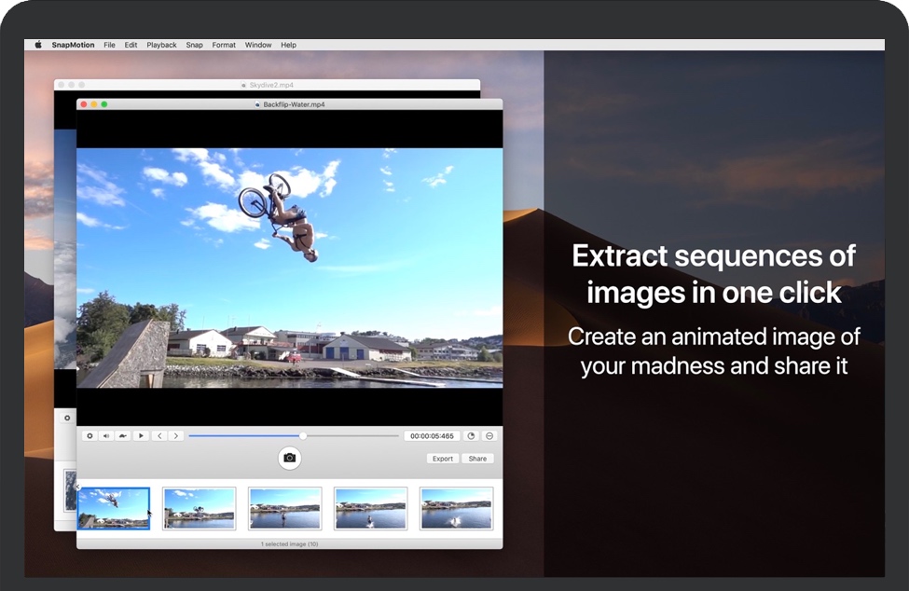Step forward one frame with the right arrow
The width and height of the screenshot is (909, 591).
[175, 435]
